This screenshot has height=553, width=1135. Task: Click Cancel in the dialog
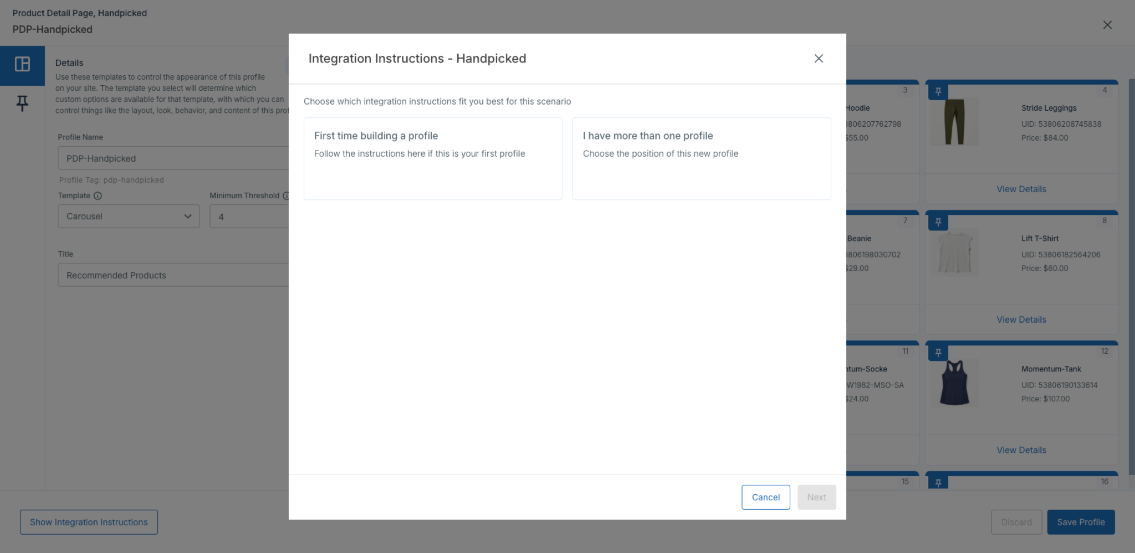pos(766,497)
